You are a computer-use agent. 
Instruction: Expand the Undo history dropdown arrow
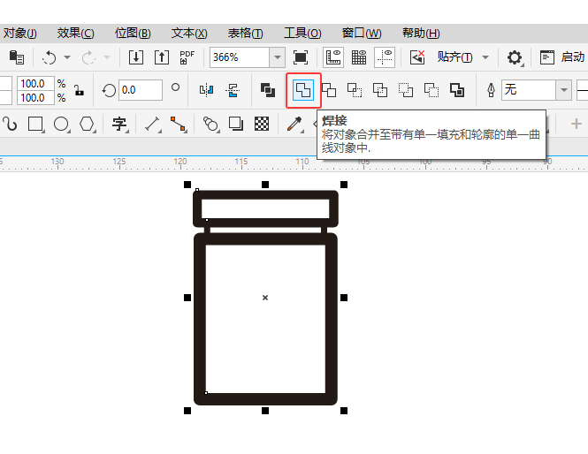click(67, 57)
